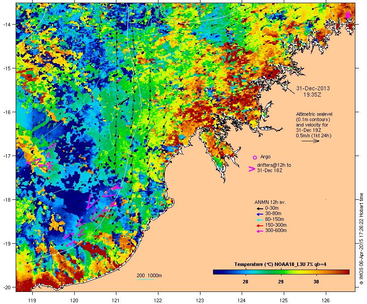Click the dark red end of temperature colorbar
The height and width of the screenshot is (304, 367).
click(346, 272)
